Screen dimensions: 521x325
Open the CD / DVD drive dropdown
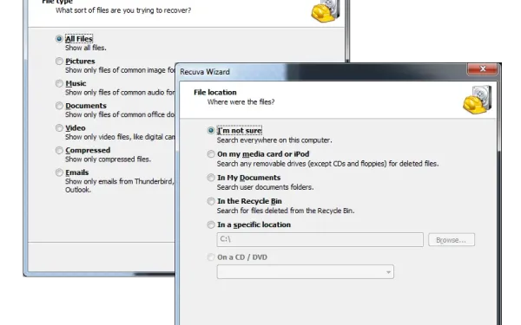pyautogui.click(x=306, y=271)
